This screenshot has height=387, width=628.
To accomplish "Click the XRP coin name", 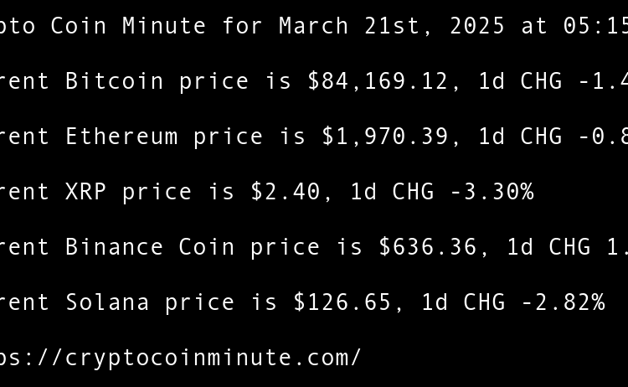I will tap(86, 192).
